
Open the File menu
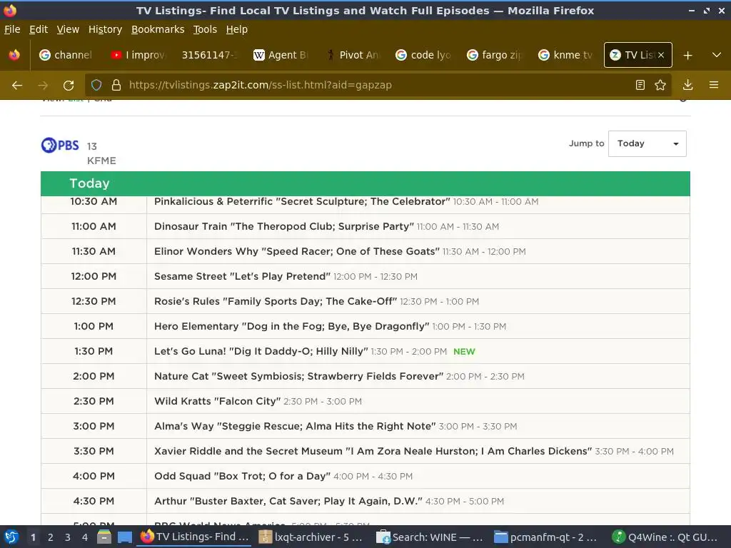coord(12,29)
